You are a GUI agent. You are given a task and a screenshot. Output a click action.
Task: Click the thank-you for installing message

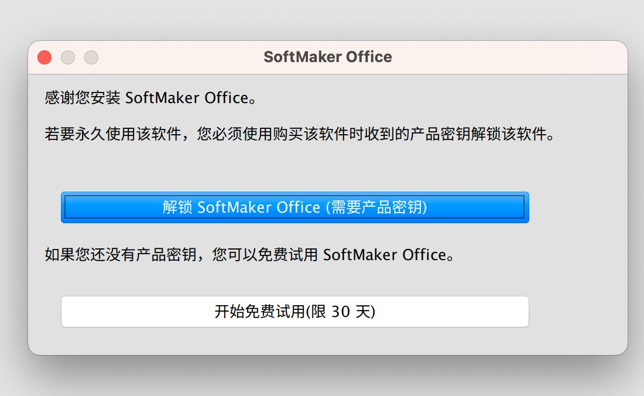coord(150,98)
